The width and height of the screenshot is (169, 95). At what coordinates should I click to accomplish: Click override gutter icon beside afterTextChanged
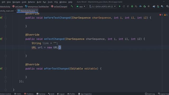pyautogui.click(x=1, y=69)
